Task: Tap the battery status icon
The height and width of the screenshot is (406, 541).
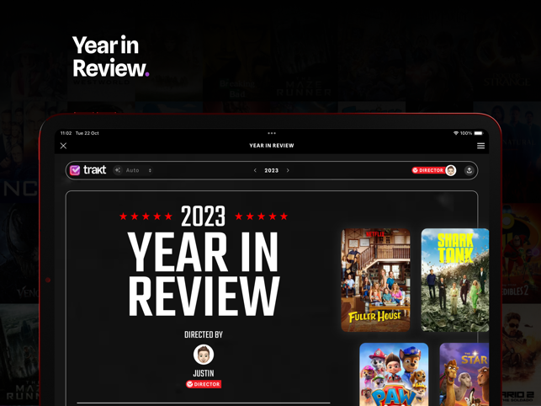Action: [479, 133]
